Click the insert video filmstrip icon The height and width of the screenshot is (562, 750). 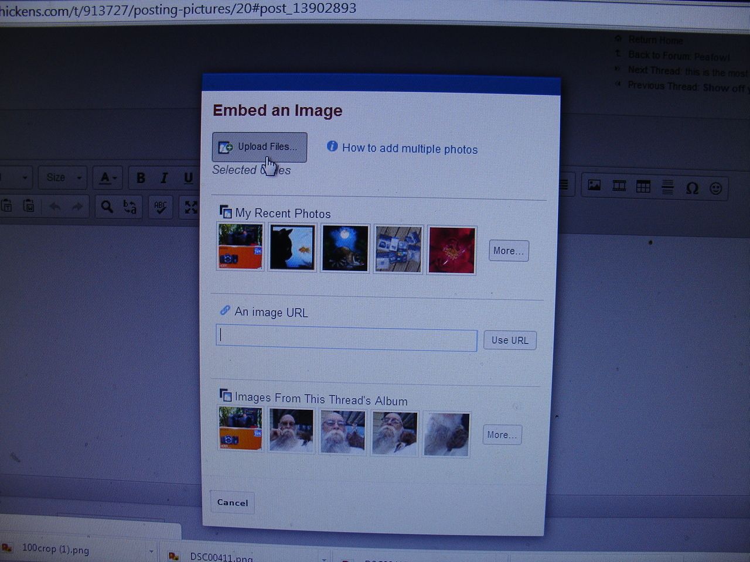(619, 186)
